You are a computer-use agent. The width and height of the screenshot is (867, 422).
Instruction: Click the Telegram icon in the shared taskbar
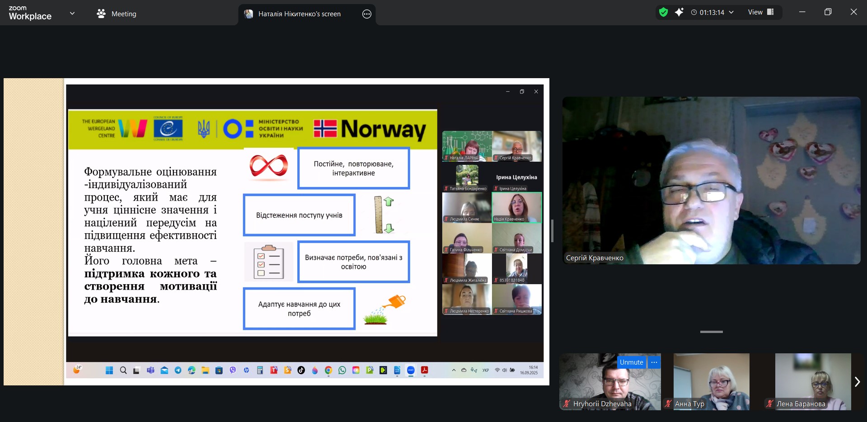pyautogui.click(x=178, y=370)
